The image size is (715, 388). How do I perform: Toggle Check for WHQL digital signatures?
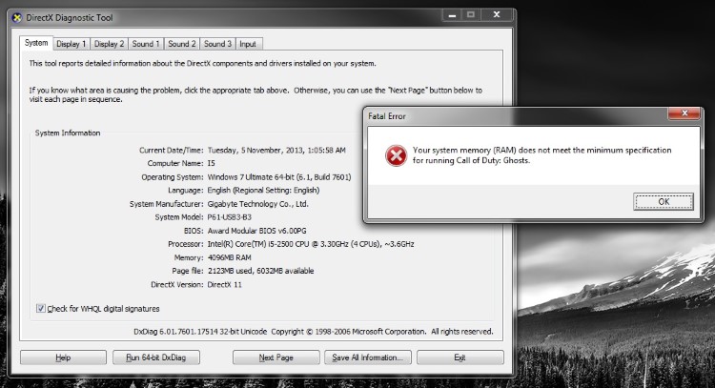(41, 308)
